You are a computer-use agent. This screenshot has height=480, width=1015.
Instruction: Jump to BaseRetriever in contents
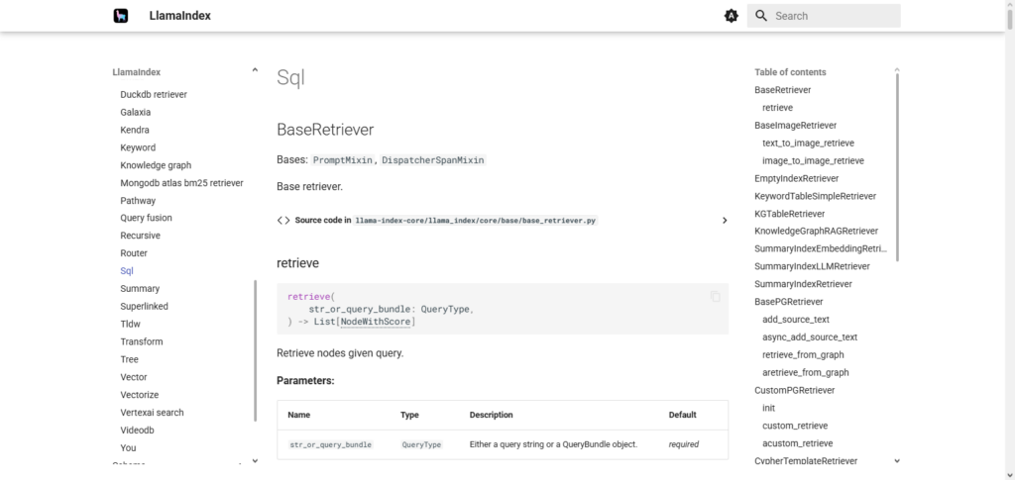tap(783, 90)
